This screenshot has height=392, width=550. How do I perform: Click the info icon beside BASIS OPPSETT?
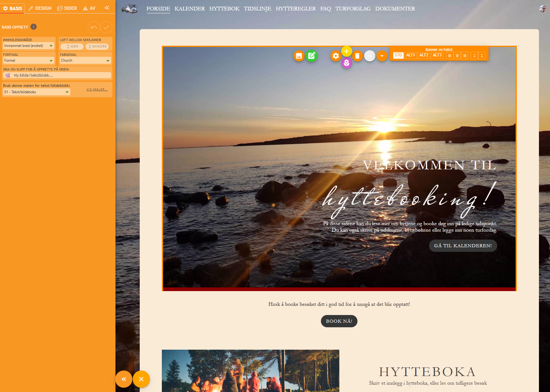pos(34,27)
